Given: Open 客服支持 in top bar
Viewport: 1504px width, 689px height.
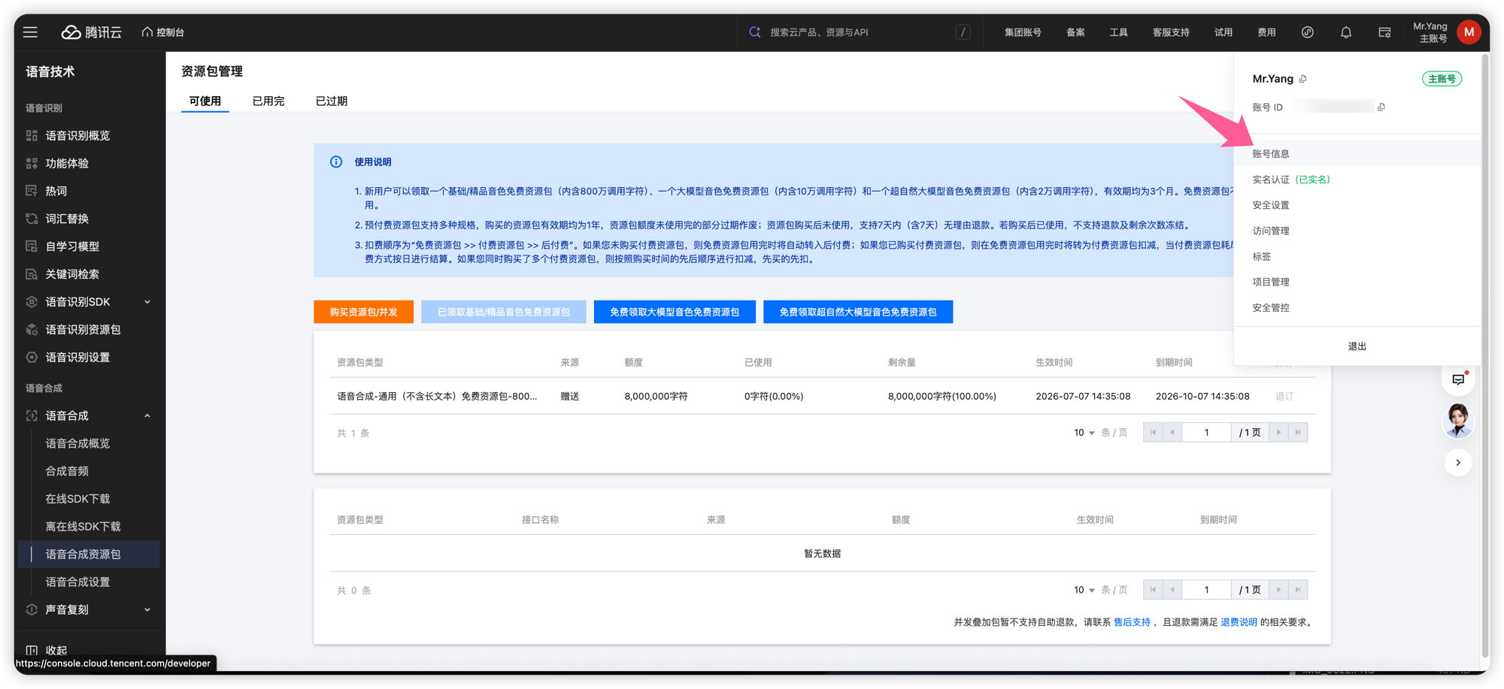Looking at the screenshot, I should pos(1171,32).
